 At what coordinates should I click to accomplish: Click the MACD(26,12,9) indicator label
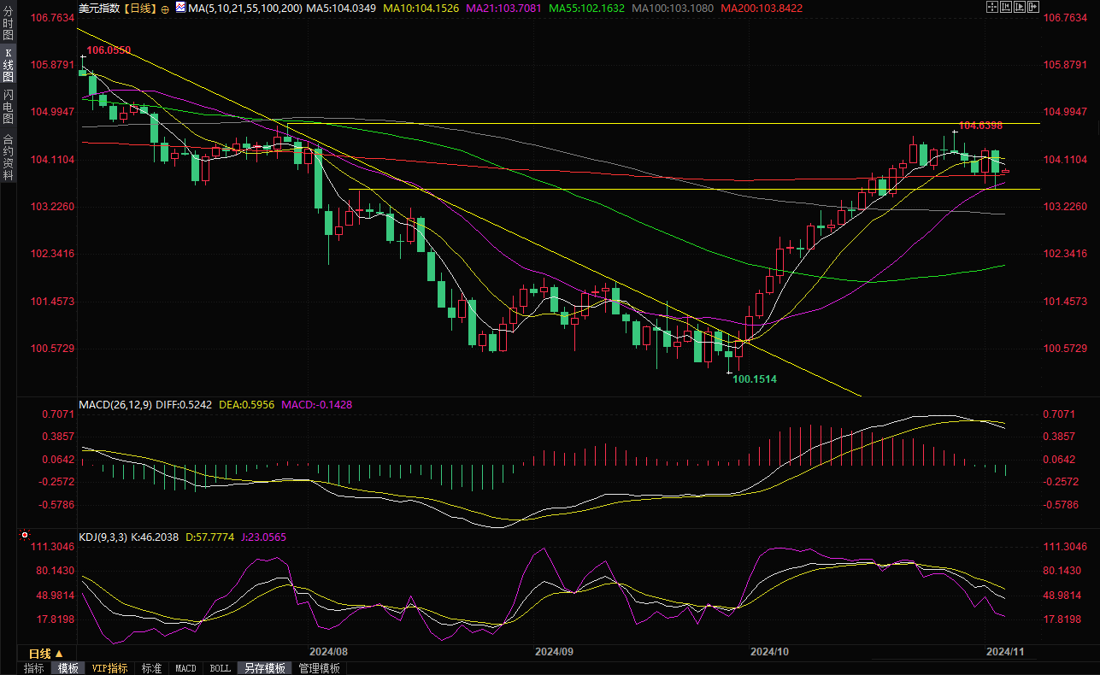click(x=115, y=404)
